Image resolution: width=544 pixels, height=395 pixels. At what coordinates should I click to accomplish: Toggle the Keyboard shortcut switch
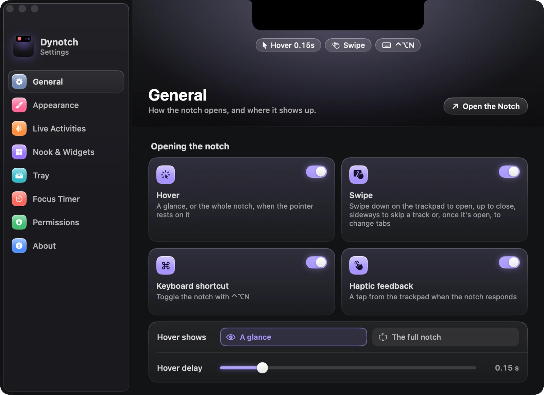pyautogui.click(x=316, y=262)
